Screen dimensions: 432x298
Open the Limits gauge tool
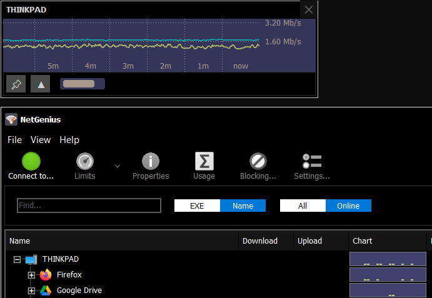[85, 166]
